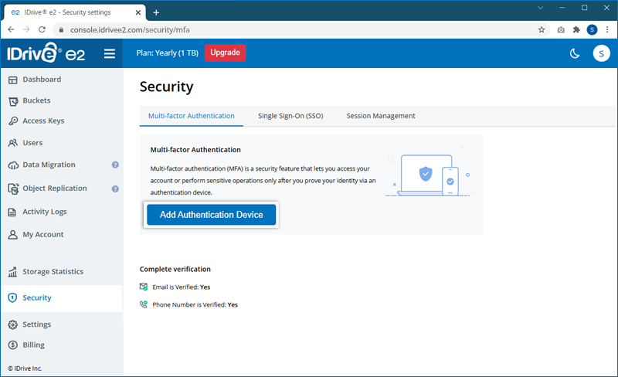The width and height of the screenshot is (618, 377).
Task: Switch to dark mode moon icon
Action: tap(575, 53)
